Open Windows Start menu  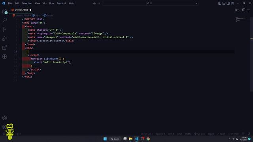(105, 139)
